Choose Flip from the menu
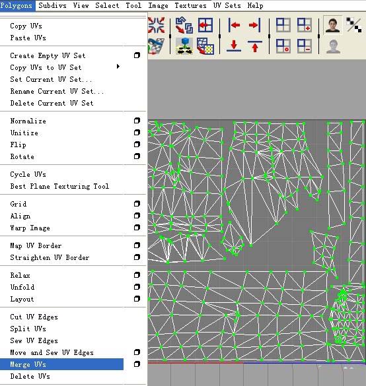The width and height of the screenshot is (366, 386). pyautogui.click(x=18, y=145)
